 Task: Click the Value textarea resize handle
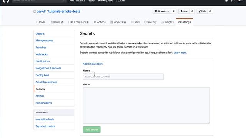click(209, 123)
